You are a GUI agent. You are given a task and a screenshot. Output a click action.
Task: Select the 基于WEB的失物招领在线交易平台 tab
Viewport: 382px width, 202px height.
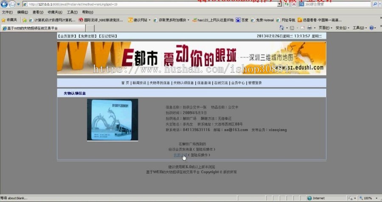pos(43,28)
